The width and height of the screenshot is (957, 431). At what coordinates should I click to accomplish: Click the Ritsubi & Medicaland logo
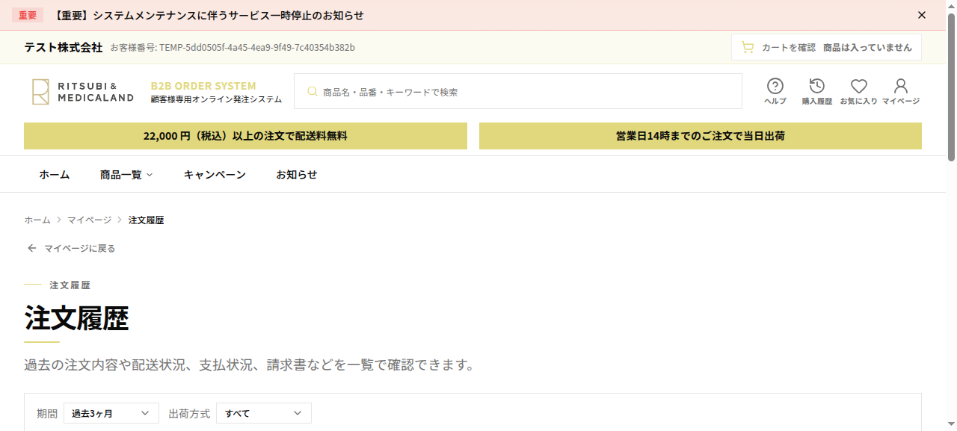(x=83, y=92)
